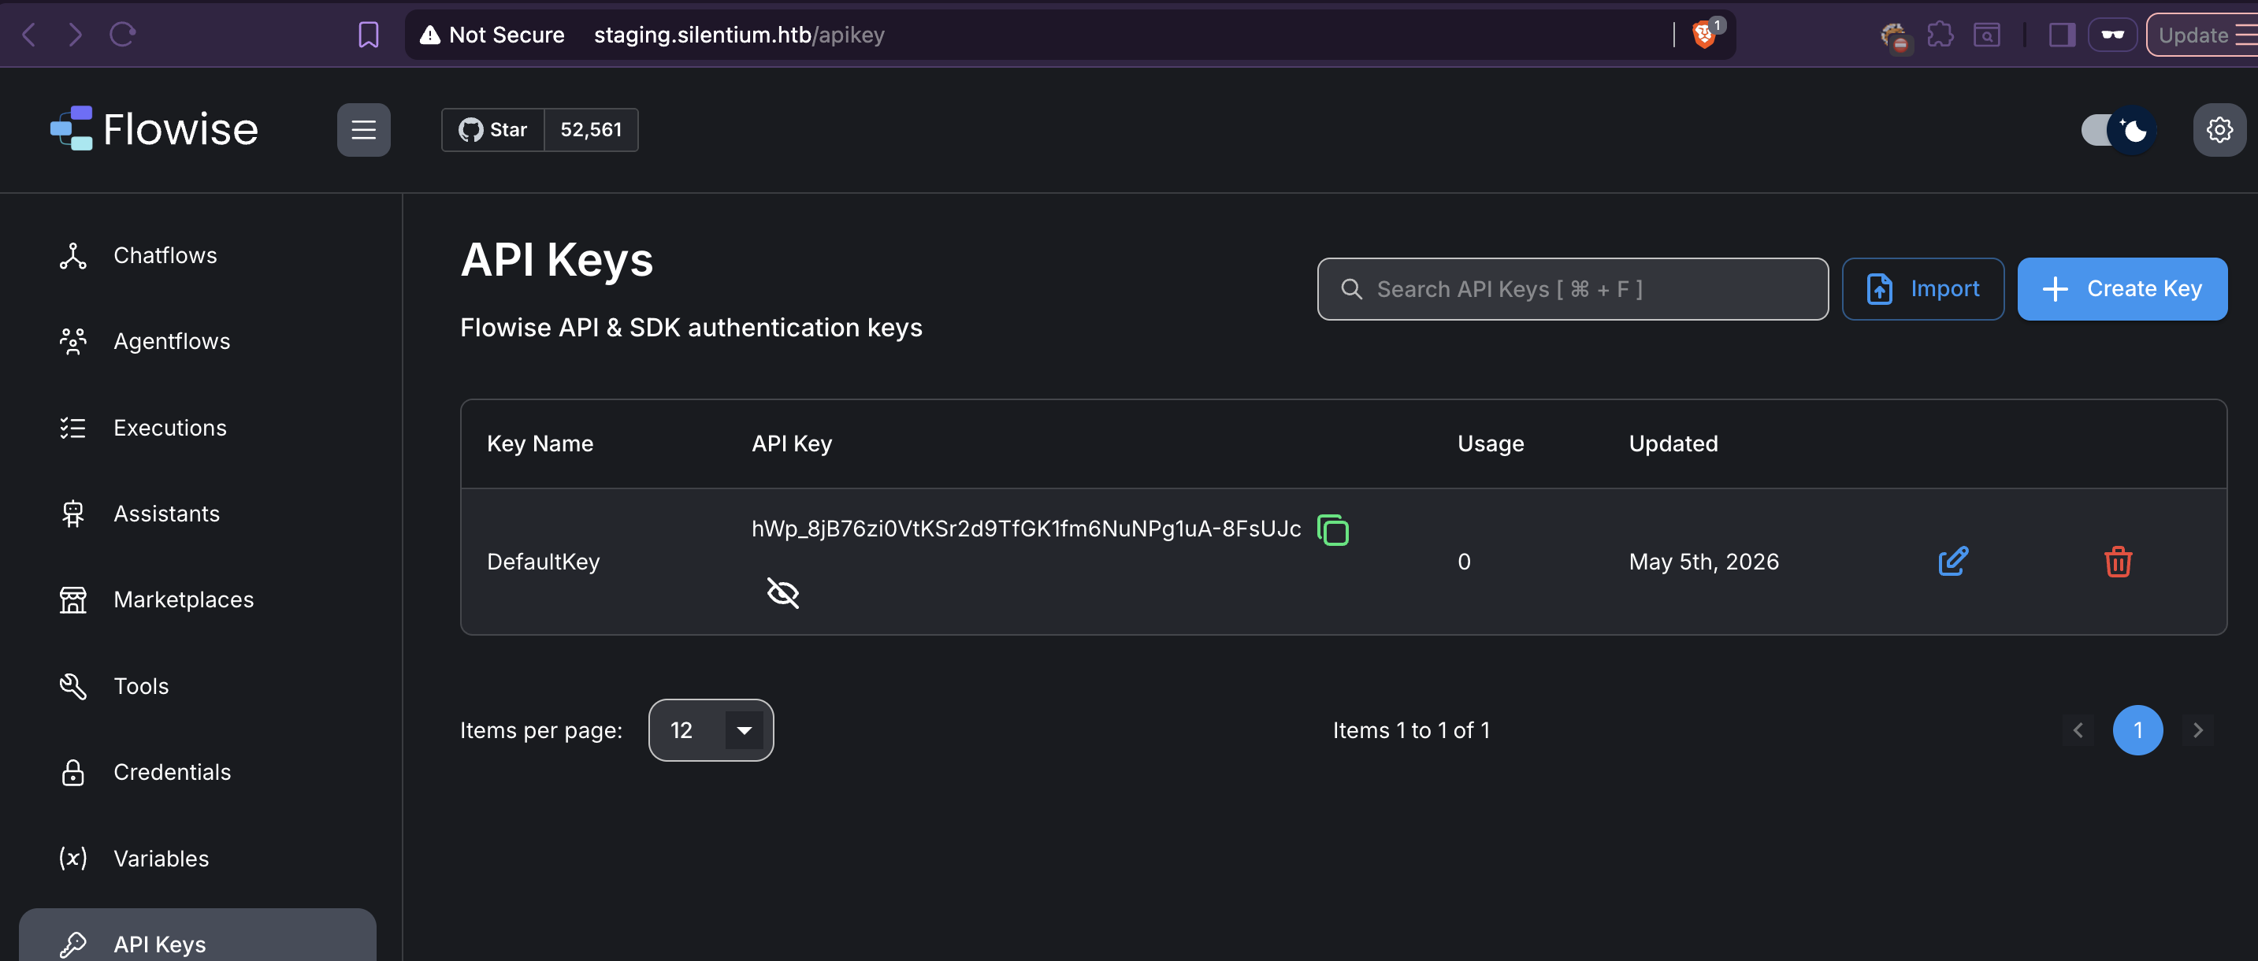This screenshot has height=961, width=2258.
Task: Toggle the browser sidebar panel
Action: pyautogui.click(x=2061, y=35)
